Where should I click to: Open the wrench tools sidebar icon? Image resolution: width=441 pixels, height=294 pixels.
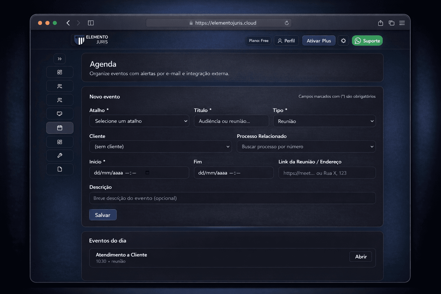[60, 155]
